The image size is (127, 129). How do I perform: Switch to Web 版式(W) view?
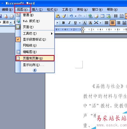[x=35, y=21]
